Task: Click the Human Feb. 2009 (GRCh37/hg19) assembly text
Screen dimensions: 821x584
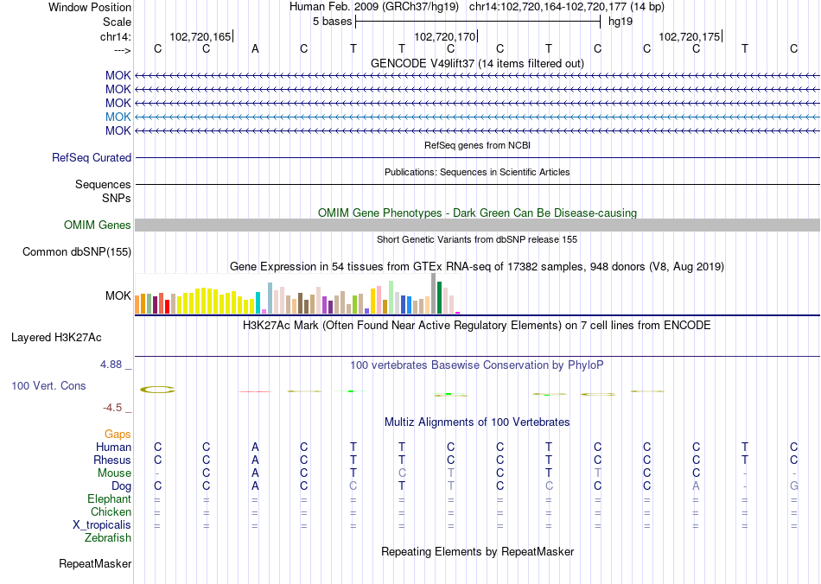Action: tap(374, 7)
